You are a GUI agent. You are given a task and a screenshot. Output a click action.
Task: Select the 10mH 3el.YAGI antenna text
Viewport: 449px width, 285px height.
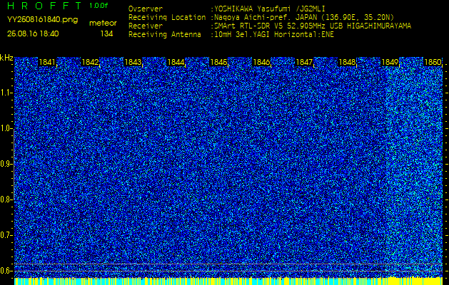[273, 35]
